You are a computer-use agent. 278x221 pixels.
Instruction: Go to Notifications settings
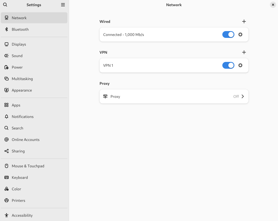34,117
